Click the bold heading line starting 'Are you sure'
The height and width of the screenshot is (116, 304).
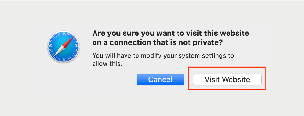[171, 33]
